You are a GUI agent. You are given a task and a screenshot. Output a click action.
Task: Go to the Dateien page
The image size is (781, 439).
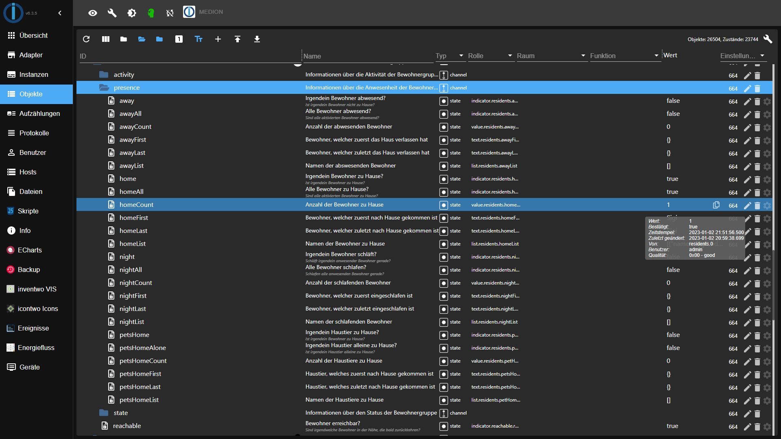36,191
